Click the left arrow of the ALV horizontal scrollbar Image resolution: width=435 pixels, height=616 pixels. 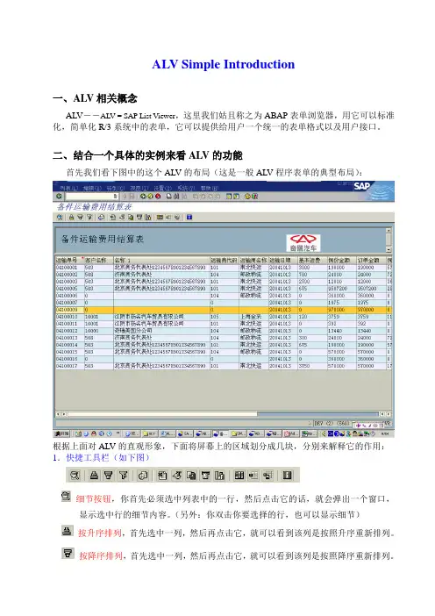pyautogui.click(x=58, y=413)
